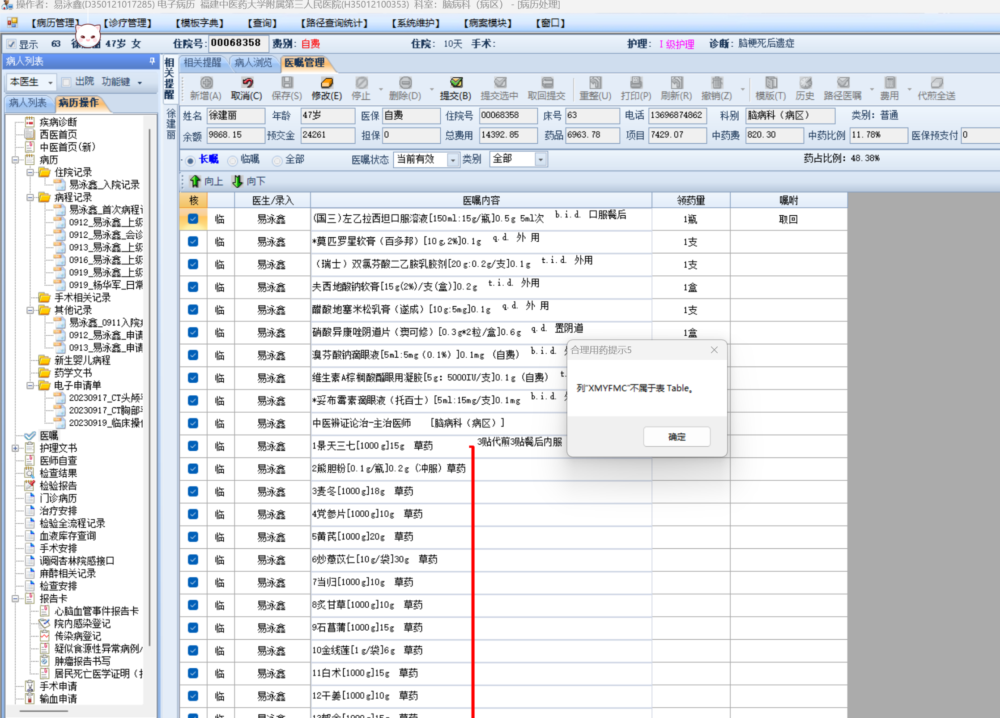
Task: Switch to the 病人浏览 tab
Action: point(253,63)
